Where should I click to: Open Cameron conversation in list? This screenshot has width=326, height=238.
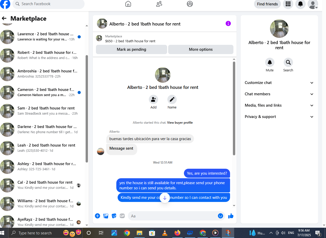click(x=43, y=92)
